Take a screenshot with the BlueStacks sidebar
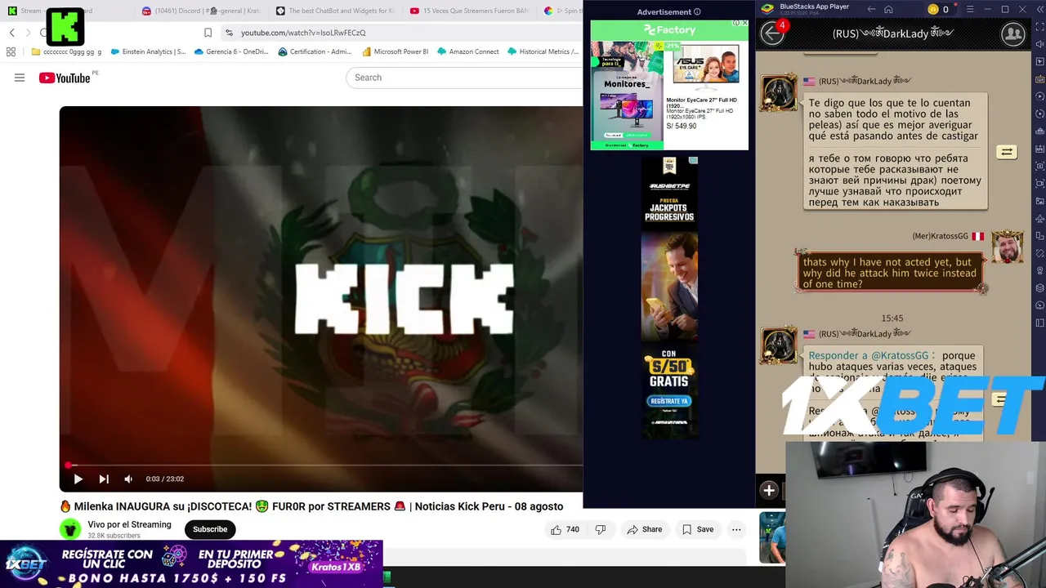The height and width of the screenshot is (588, 1046). pos(1039,165)
